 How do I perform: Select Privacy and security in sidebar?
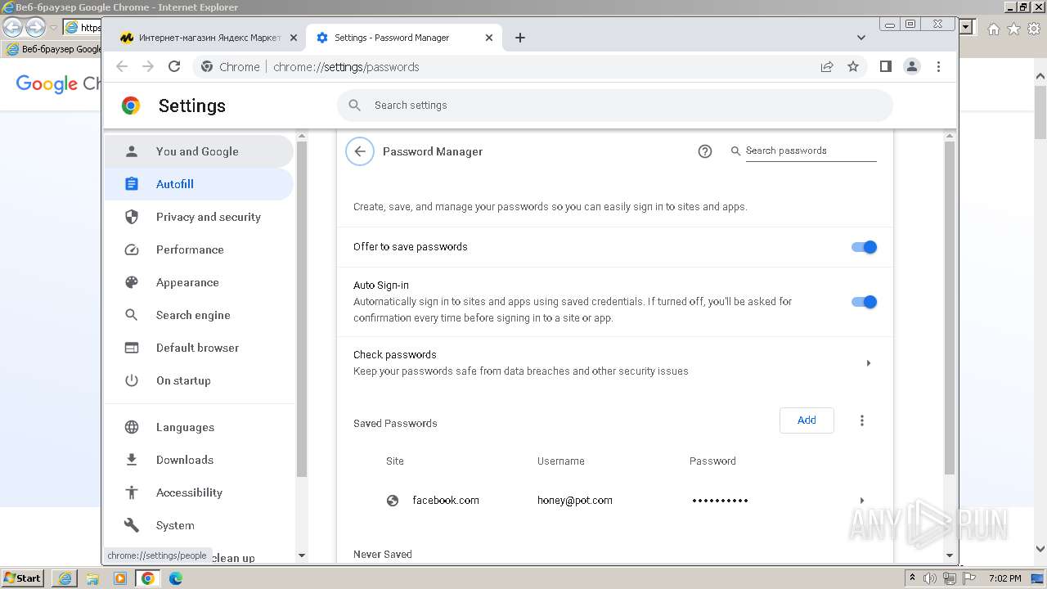pos(208,217)
